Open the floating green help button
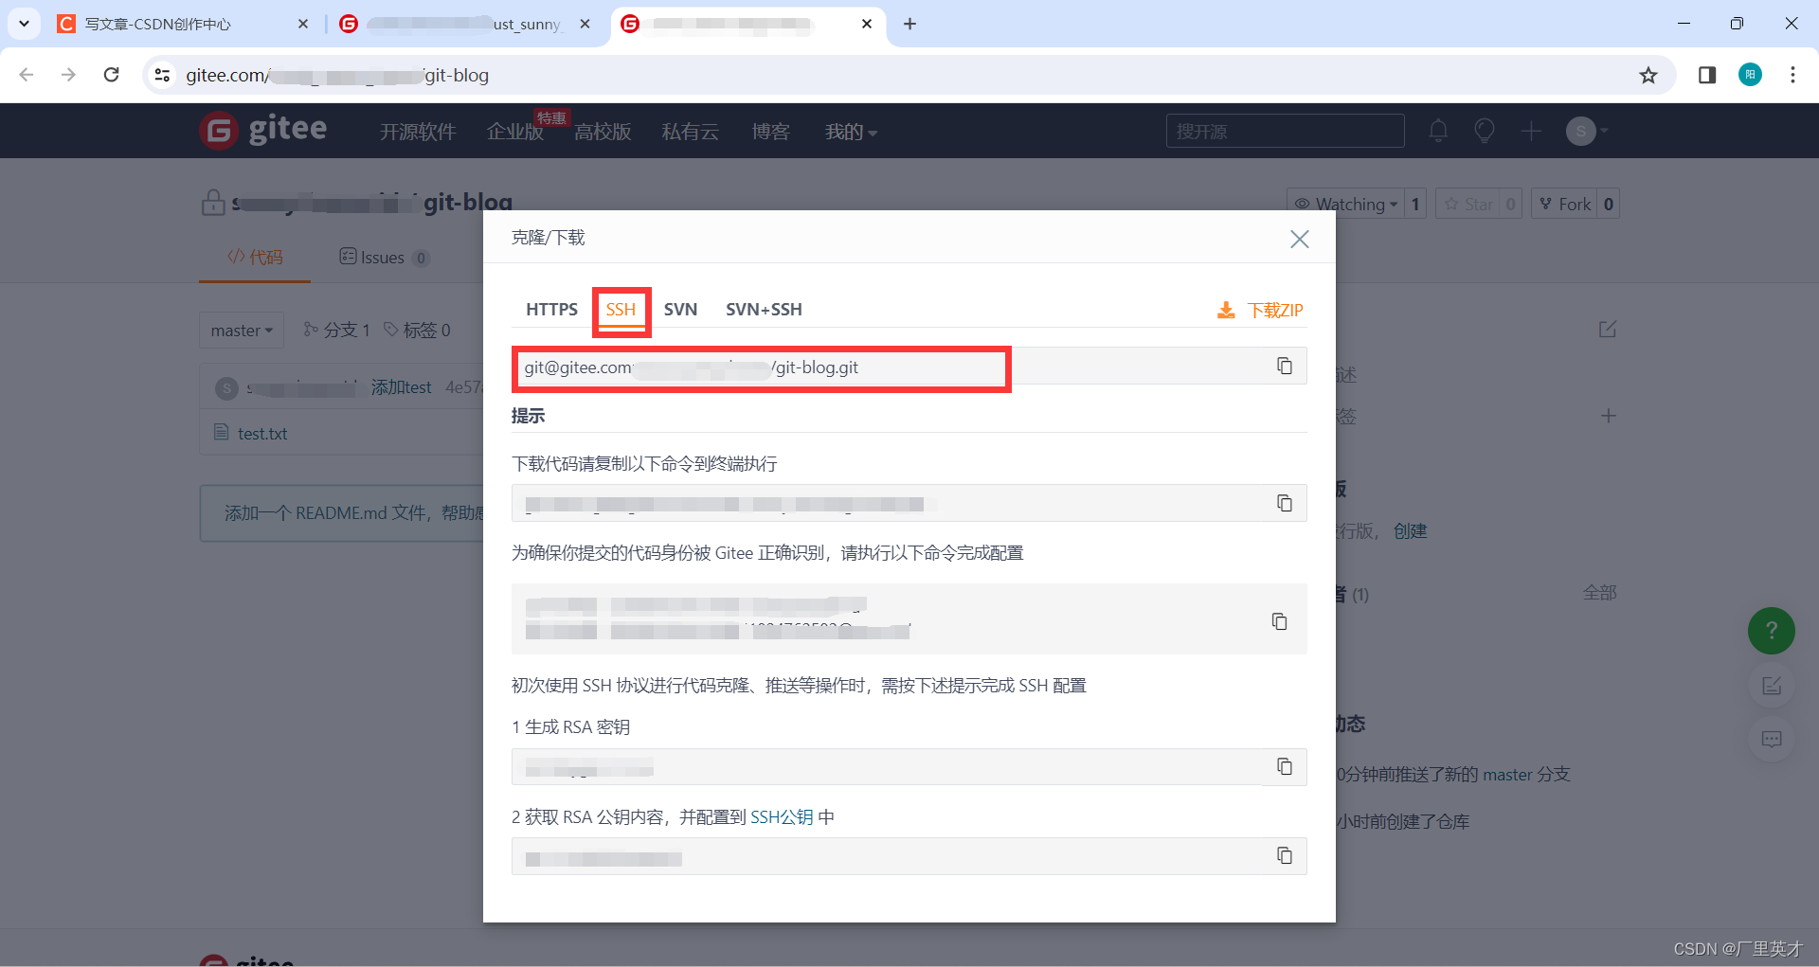The height and width of the screenshot is (967, 1819). [x=1771, y=631]
